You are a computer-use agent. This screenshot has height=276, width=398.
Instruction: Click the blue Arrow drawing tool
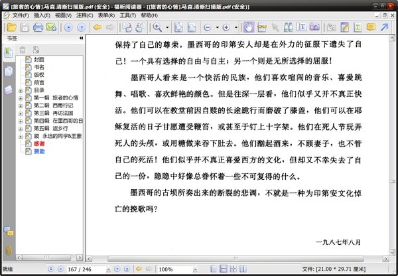tap(384, 27)
